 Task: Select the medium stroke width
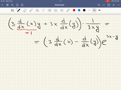click(94, 10)
